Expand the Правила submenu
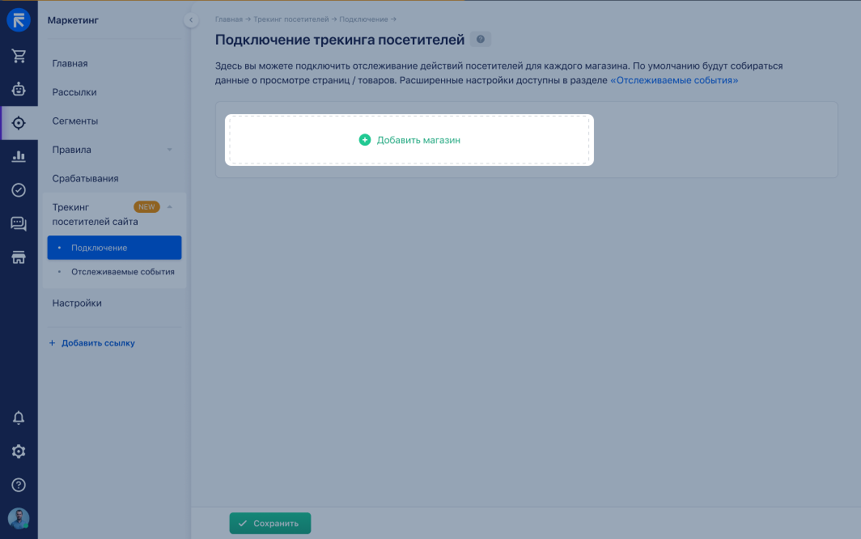The width and height of the screenshot is (861, 539). [169, 150]
